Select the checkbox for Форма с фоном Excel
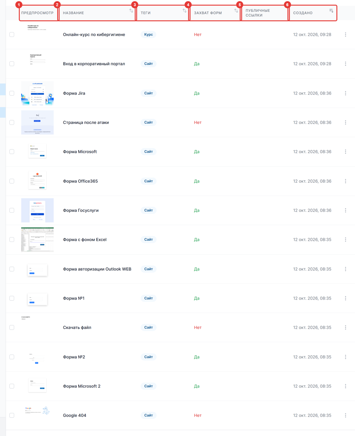The height and width of the screenshot is (436, 355). pyautogui.click(x=12, y=240)
